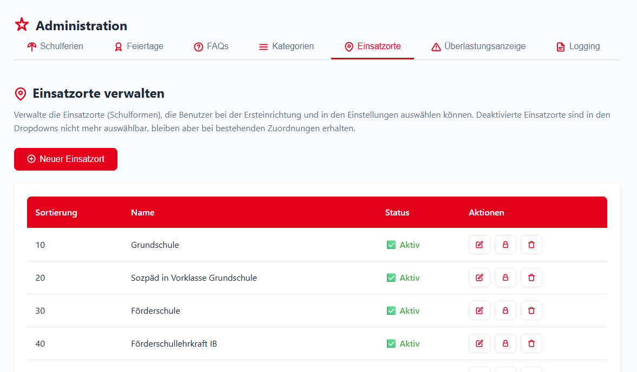The height and width of the screenshot is (372, 637).
Task: Switch to the Feiertage tab
Action: tap(139, 46)
